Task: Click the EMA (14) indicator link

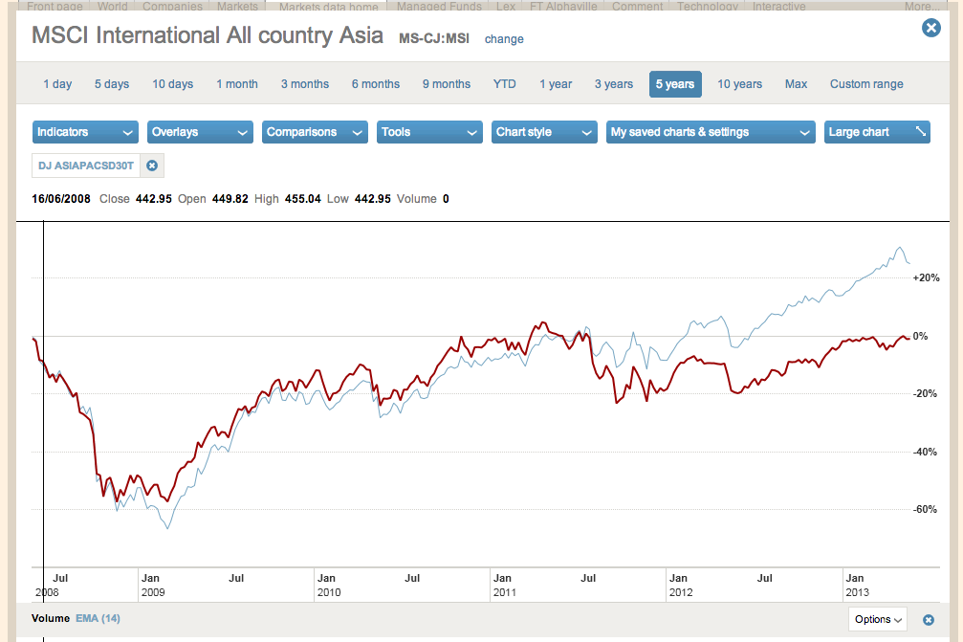Action: pyautogui.click(x=98, y=618)
